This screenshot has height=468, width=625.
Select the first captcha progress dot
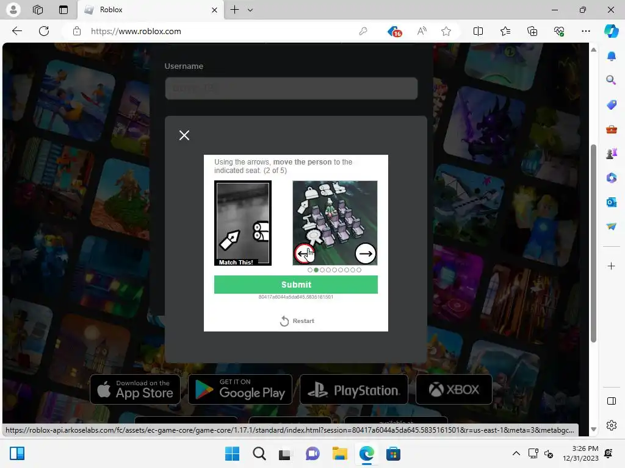coord(309,270)
